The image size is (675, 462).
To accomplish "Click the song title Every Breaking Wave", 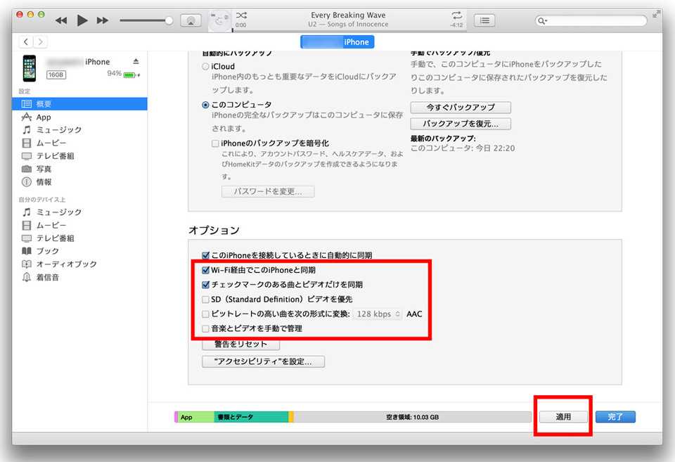I will pyautogui.click(x=348, y=15).
